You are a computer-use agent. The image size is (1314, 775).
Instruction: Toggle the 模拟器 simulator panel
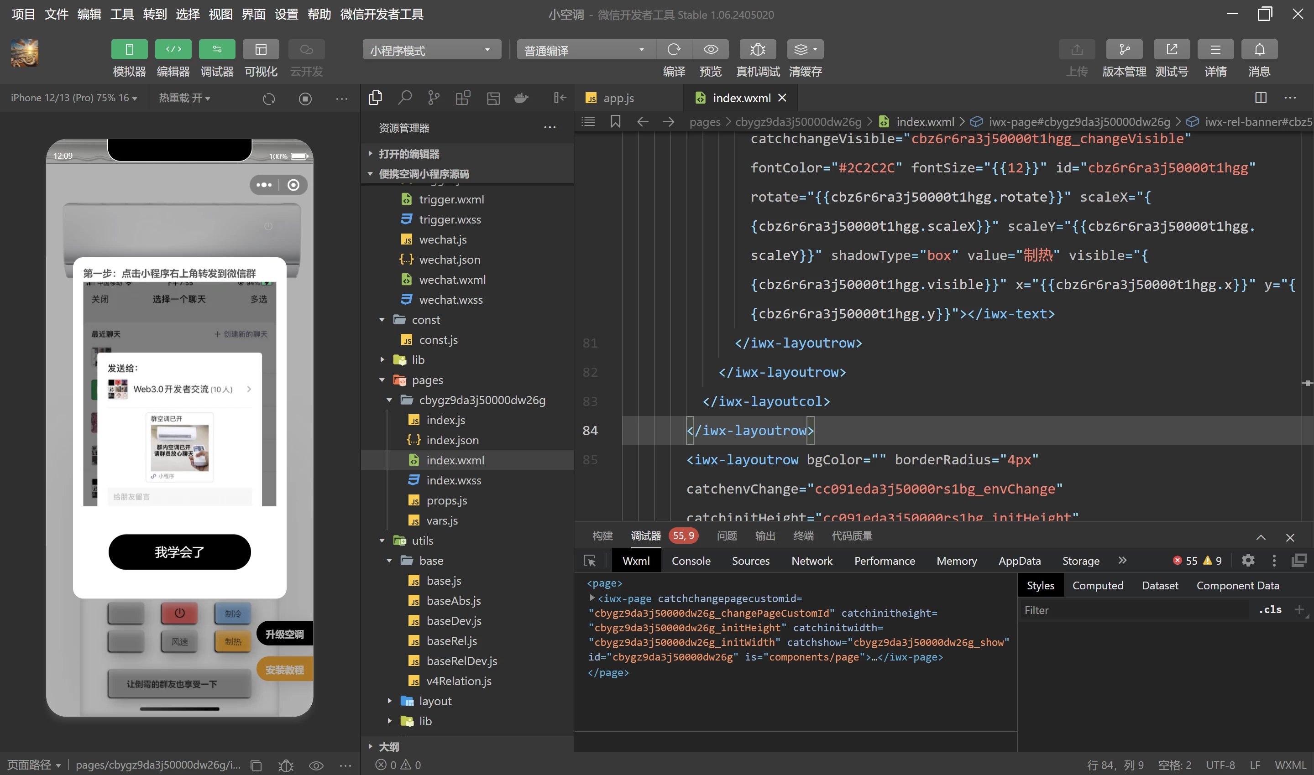pyautogui.click(x=129, y=50)
